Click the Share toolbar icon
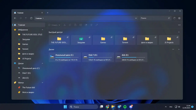The width and height of the screenshot is (196, 110). tap(86, 25)
